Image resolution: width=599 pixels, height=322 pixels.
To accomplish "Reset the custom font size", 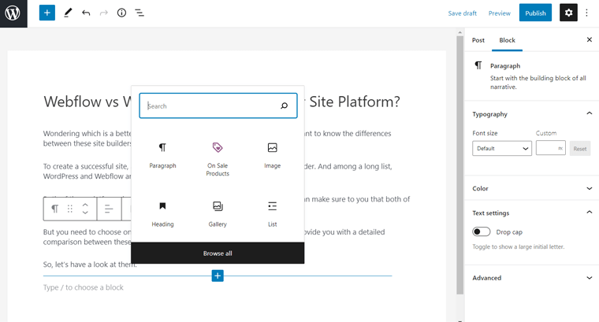I will click(579, 149).
